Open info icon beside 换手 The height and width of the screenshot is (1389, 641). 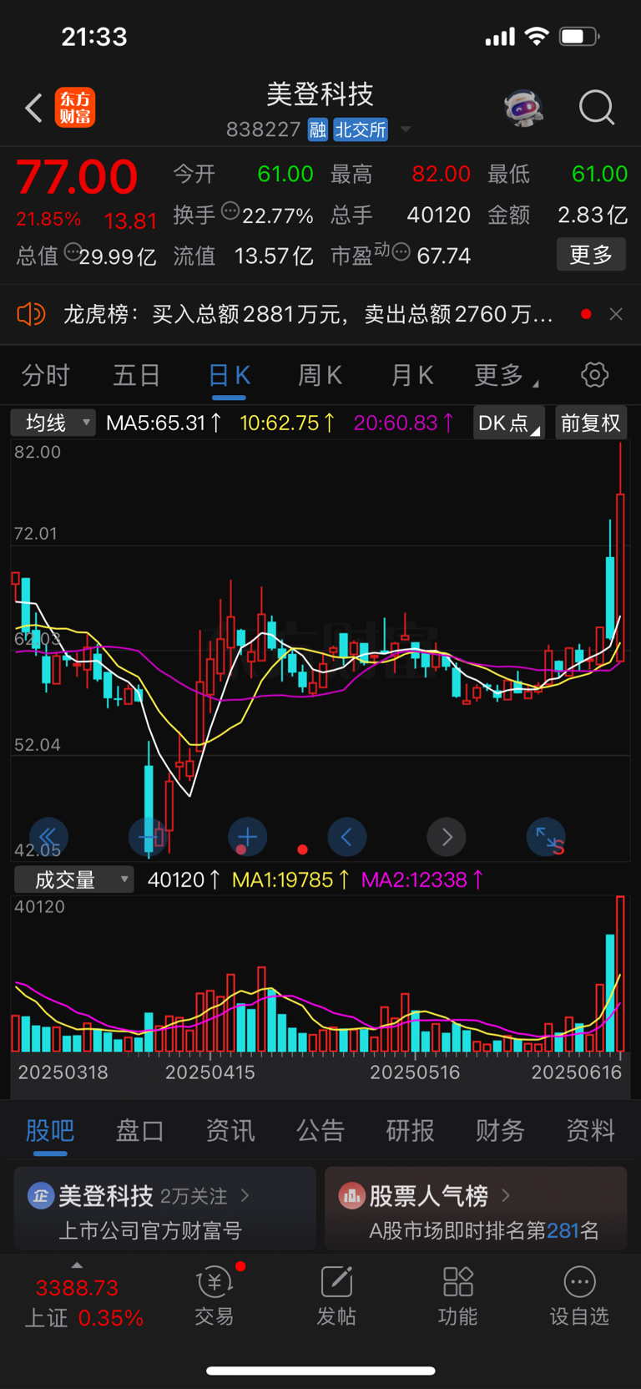pos(230,210)
